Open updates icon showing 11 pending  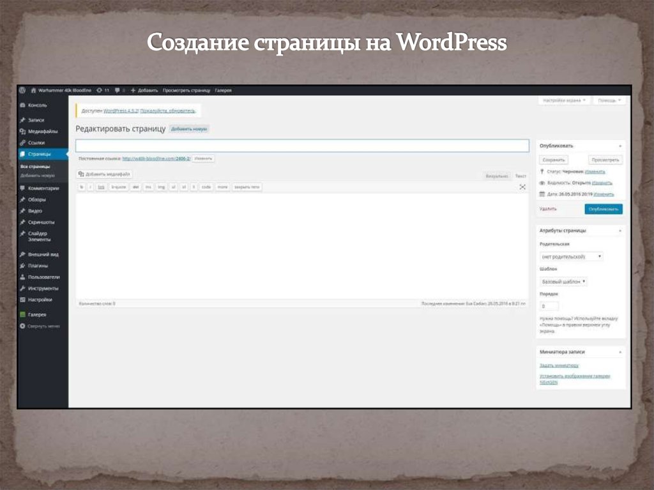click(x=102, y=91)
